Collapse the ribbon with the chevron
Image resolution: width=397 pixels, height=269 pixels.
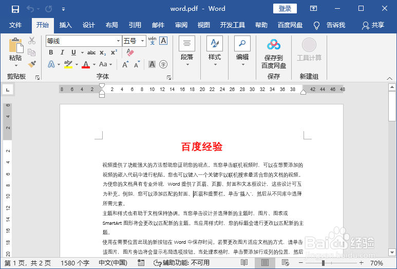point(390,78)
